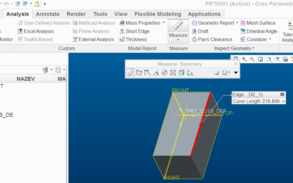
Task: Click the Repaint icon in the graphics toolbar
Action: pyautogui.click(x=260, y=59)
